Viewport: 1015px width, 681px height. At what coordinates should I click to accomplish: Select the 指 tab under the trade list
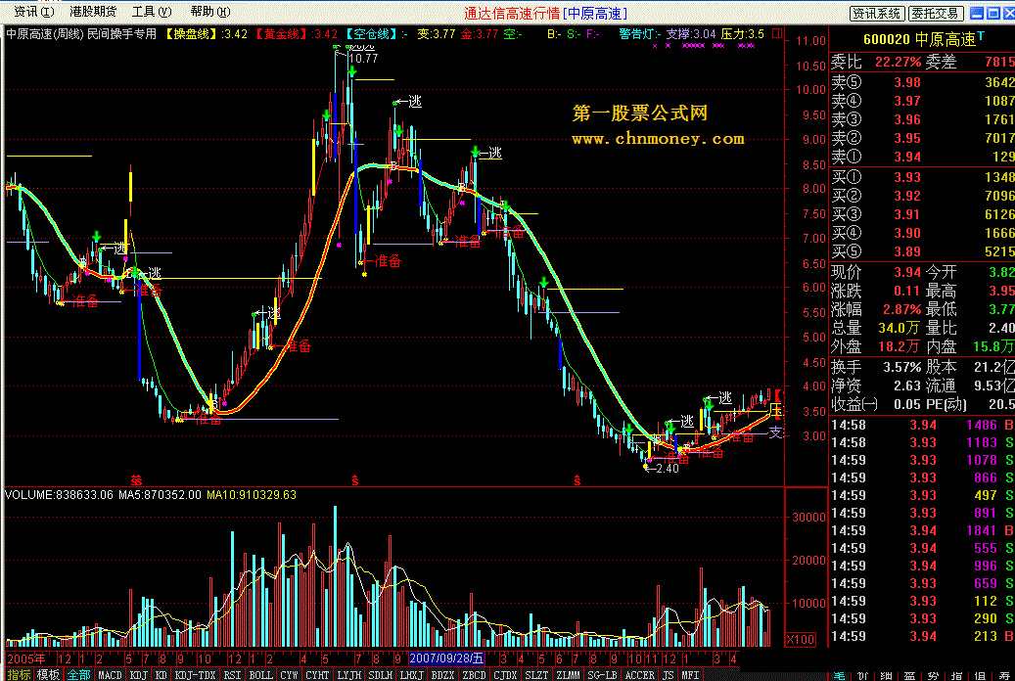[956, 676]
